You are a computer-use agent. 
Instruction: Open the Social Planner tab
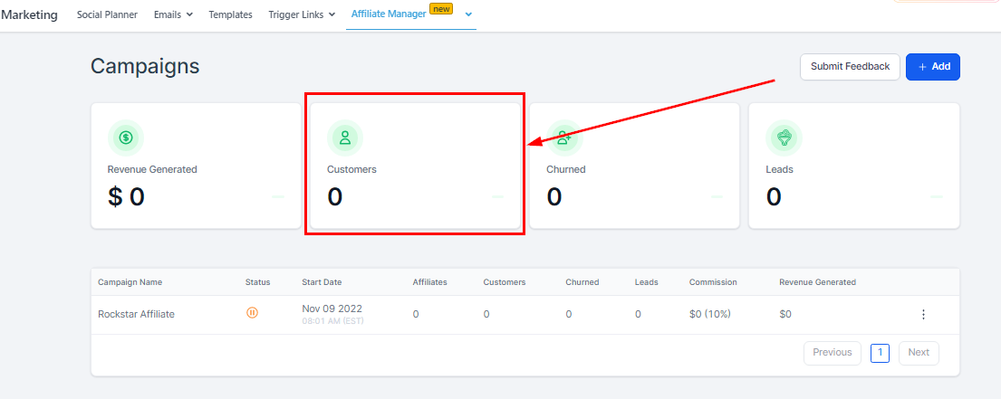pos(107,14)
